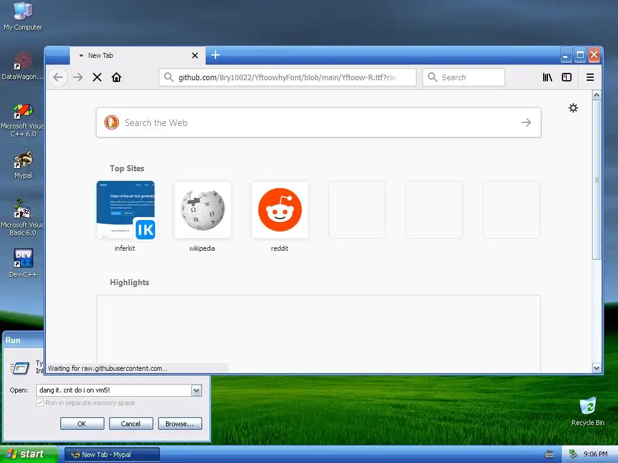Click the vertical scrollbar thumb
Viewport: 618px width, 463px height.
(596, 180)
